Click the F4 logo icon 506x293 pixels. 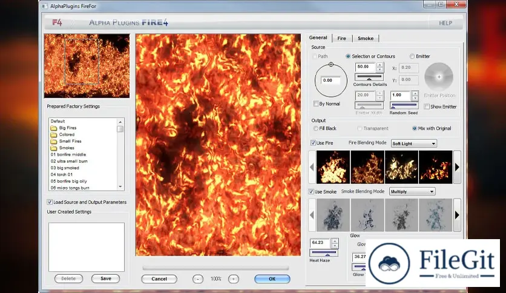[57, 22]
